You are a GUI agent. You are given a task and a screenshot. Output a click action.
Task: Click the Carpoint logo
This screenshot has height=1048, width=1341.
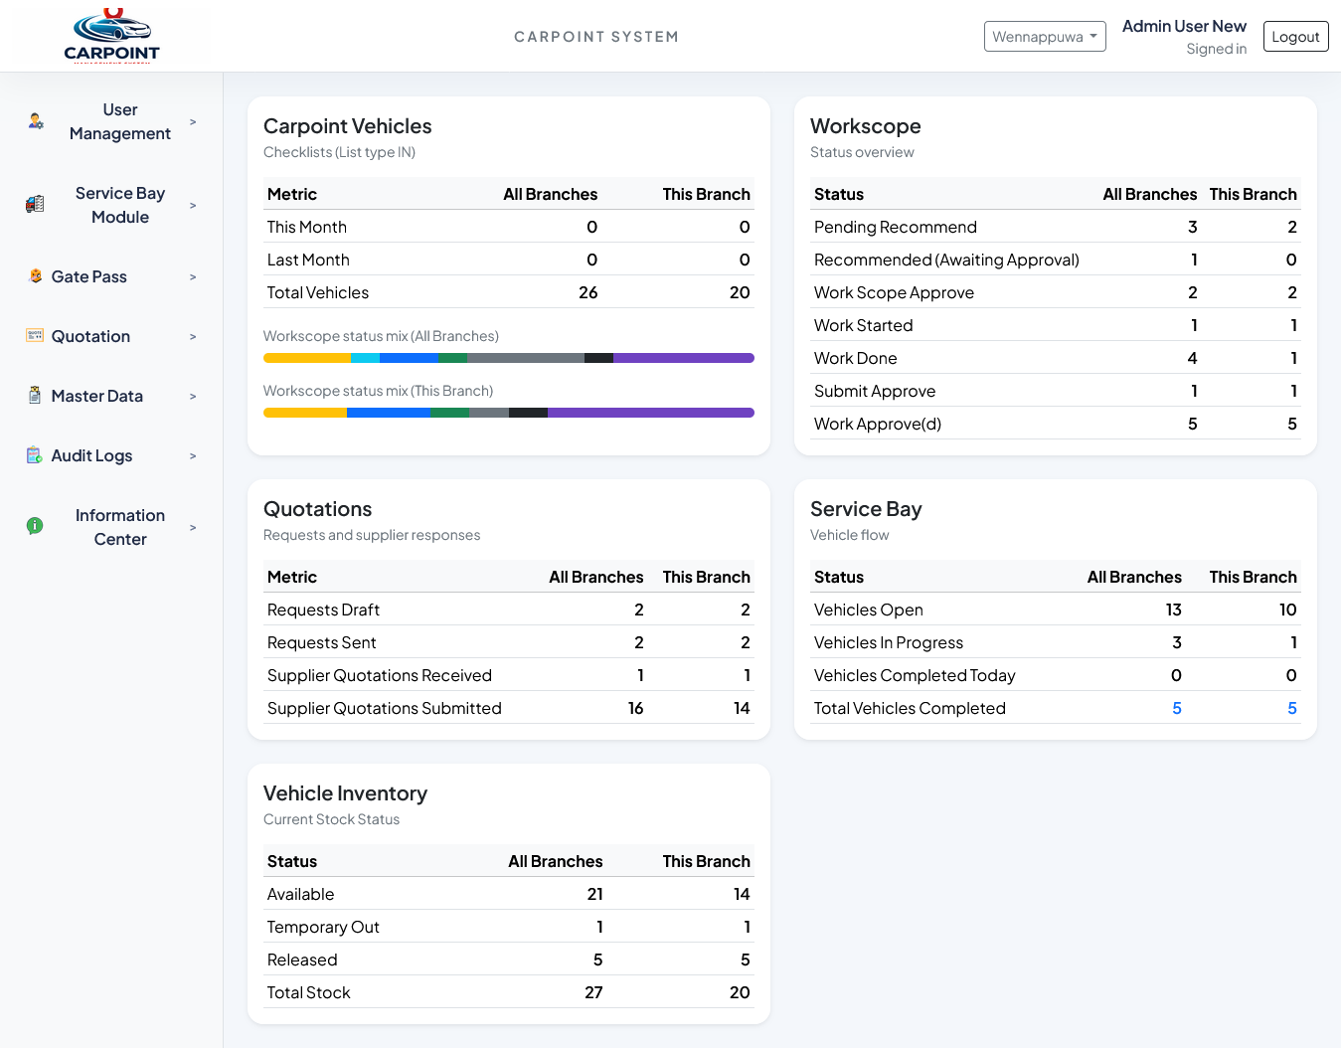tap(111, 37)
